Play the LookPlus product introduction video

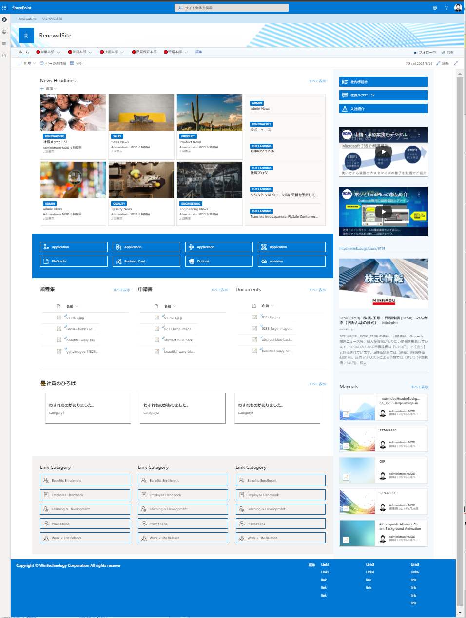pos(384,211)
